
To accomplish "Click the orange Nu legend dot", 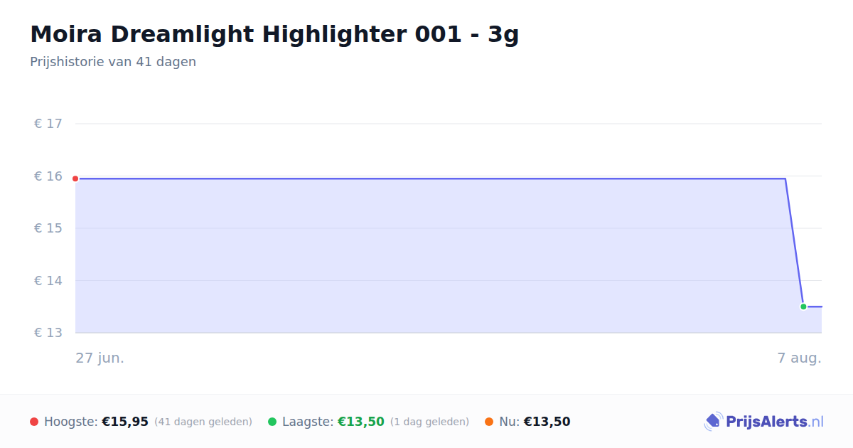I will (489, 422).
